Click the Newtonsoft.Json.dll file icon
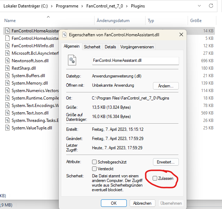 [x=7, y=60]
